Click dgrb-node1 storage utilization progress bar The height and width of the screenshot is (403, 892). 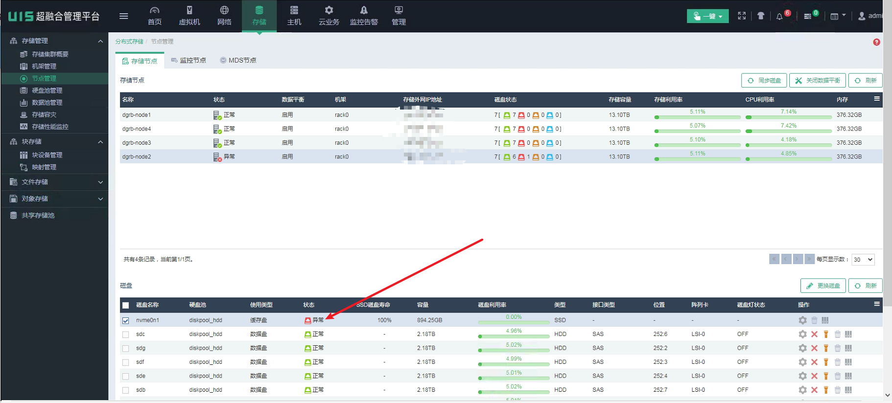[x=697, y=117]
